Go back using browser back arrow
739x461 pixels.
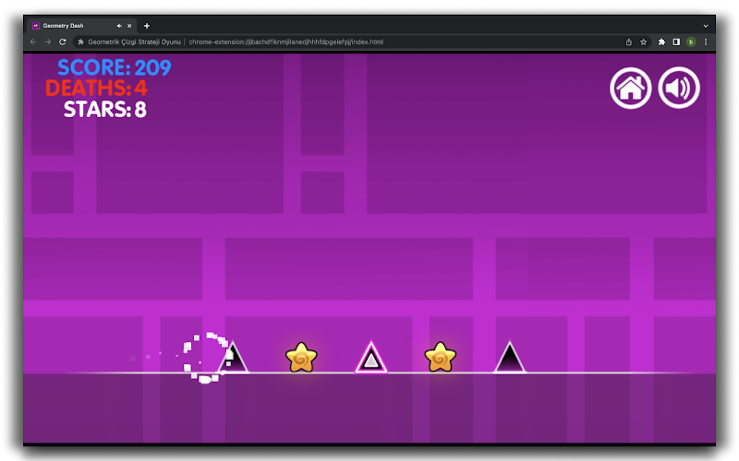[33, 41]
